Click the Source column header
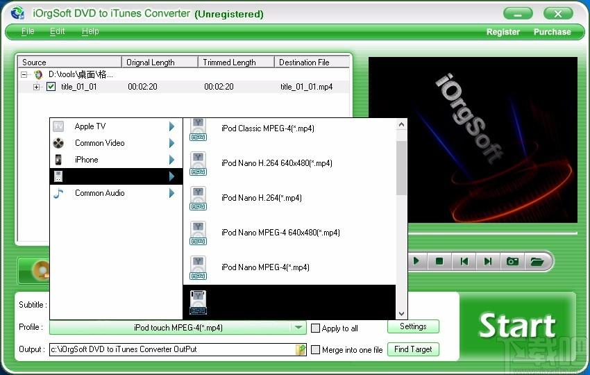 tap(69, 62)
